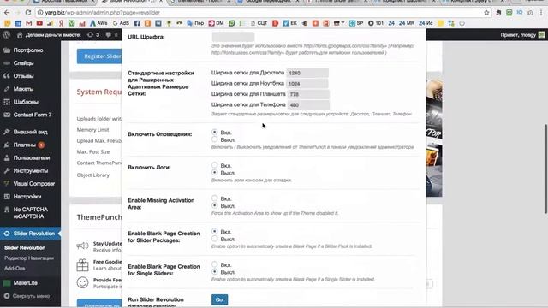Viewport: 548px width, 308px height.
Task: Open the YouTube bookmark icon
Action: 39,23
